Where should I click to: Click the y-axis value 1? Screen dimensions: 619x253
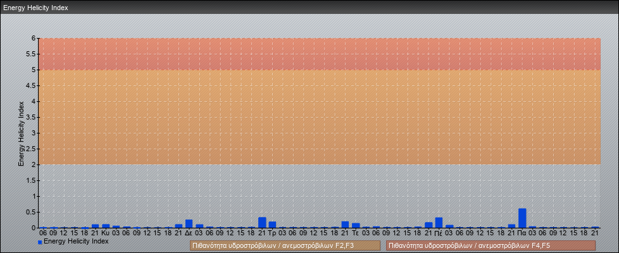[x=34, y=196]
